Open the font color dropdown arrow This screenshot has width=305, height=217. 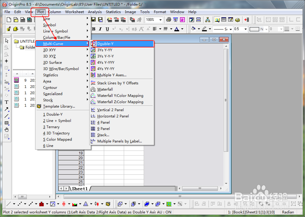182,29
